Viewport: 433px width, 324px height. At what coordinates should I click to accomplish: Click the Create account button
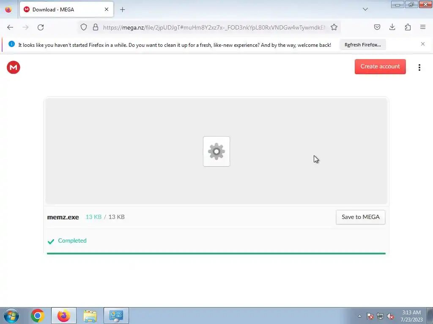click(x=380, y=66)
